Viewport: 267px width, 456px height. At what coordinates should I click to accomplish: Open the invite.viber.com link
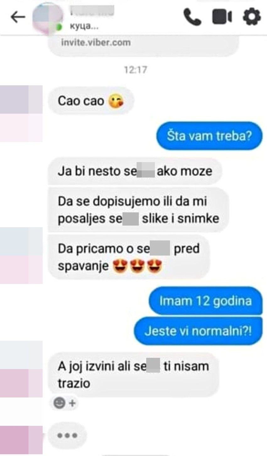tap(96, 42)
